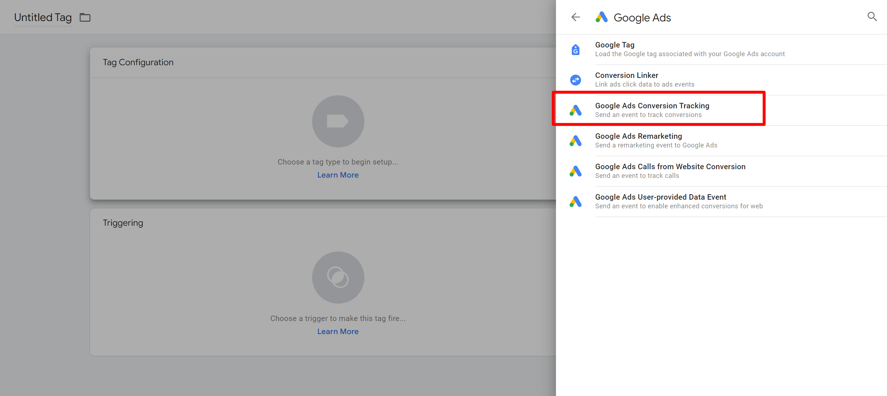Viewport: 887px width, 396px height.
Task: Open Learn More link under Triggering
Action: [x=338, y=332]
